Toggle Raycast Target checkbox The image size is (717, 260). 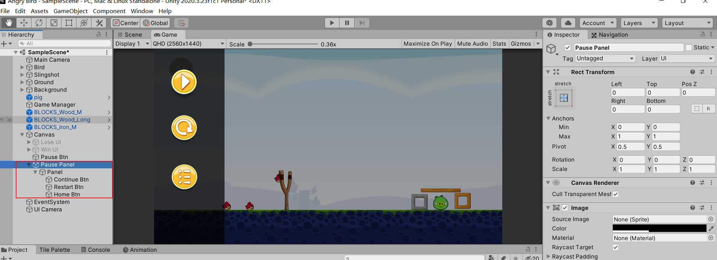tap(615, 247)
